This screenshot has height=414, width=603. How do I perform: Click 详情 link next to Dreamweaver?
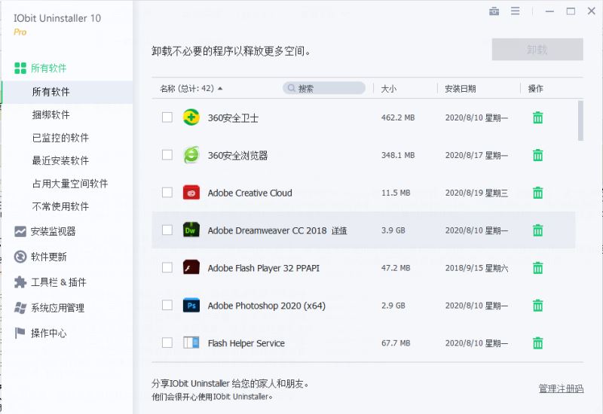(339, 230)
